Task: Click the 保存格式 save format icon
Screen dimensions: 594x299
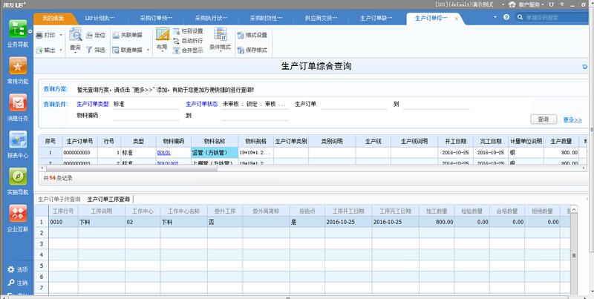Action: (241, 50)
